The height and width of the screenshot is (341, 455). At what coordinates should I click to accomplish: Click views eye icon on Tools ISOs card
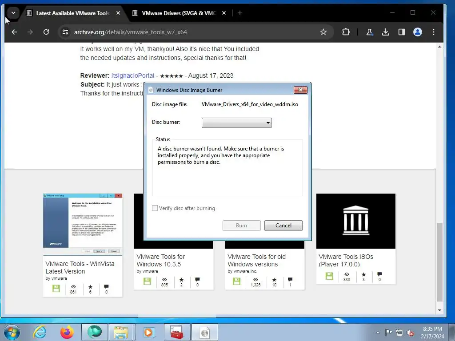click(x=347, y=274)
